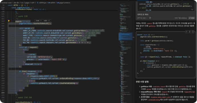Click sticky header 'const ADT01 = () => {'
The height and width of the screenshot is (103, 197).
(x=18, y=5)
